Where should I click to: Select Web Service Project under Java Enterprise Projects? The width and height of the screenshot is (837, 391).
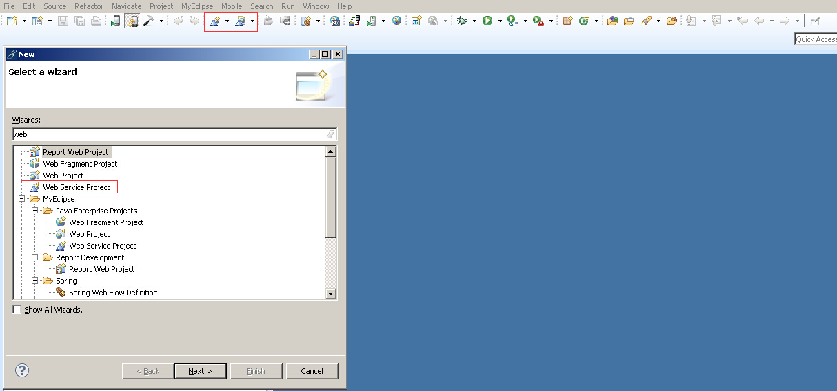[102, 246]
